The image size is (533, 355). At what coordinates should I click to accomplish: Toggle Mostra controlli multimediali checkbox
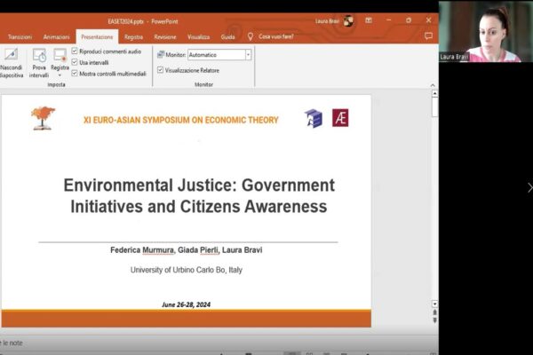(75, 74)
